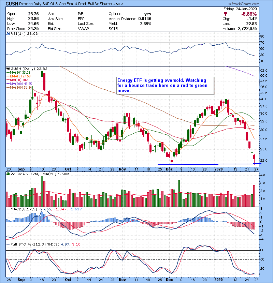
Task: Click the stochastic %D value 3.10
Action: coord(76,244)
